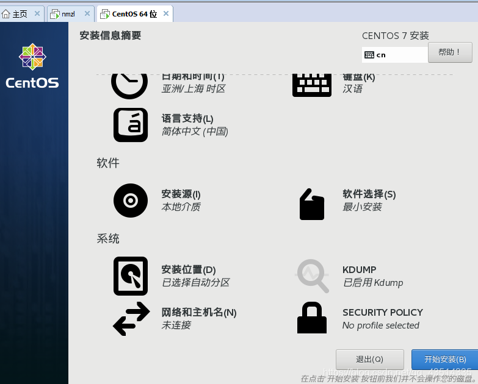
Task: Open the Installation Source disc icon
Action: click(x=131, y=200)
